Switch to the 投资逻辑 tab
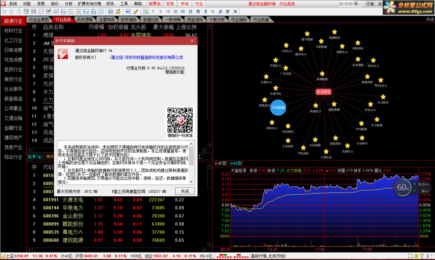Screen dimensions: 435x260 point(85,19)
